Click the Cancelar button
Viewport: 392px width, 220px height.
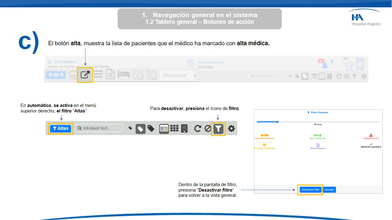pyautogui.click(x=329, y=190)
